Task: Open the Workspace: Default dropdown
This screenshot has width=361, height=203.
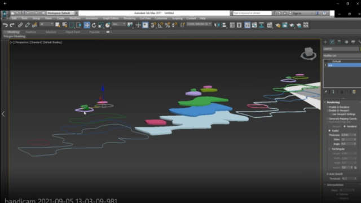Action: coord(60,13)
